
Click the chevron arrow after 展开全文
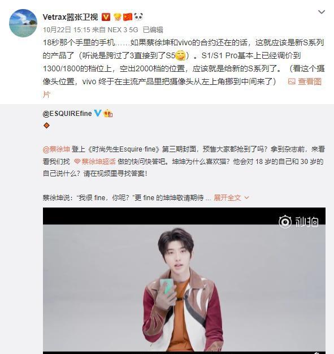(246, 198)
